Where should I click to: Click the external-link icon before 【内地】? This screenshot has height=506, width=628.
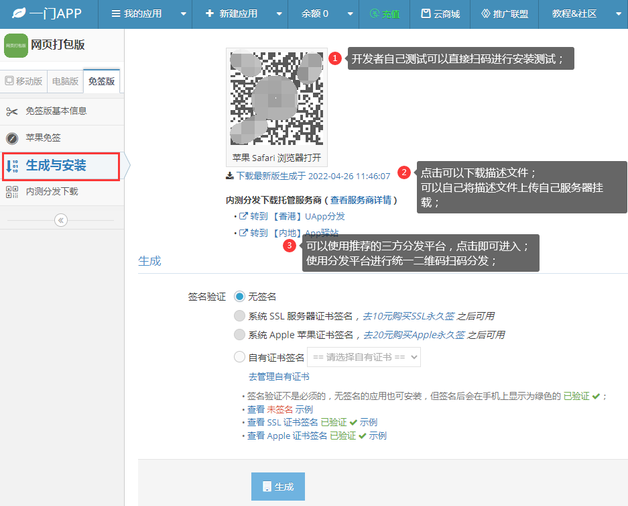tap(243, 233)
